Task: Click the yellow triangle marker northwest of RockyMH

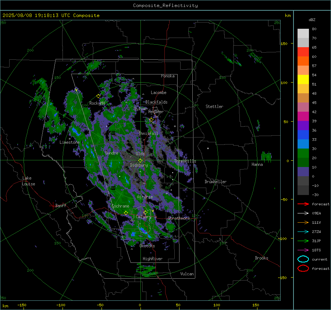Action: click(x=76, y=90)
